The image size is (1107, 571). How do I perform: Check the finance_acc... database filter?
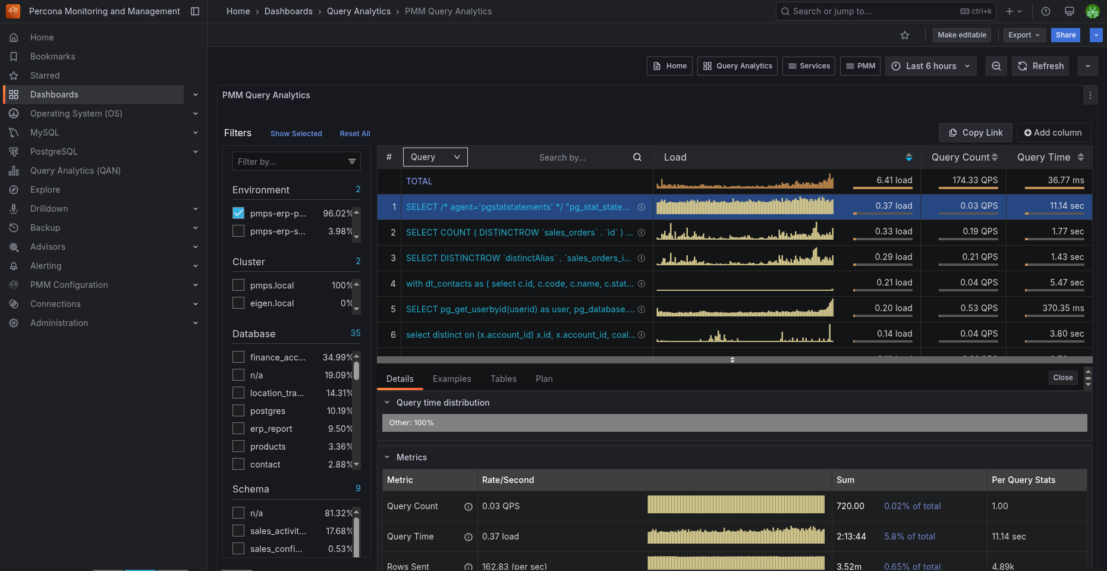pos(238,357)
